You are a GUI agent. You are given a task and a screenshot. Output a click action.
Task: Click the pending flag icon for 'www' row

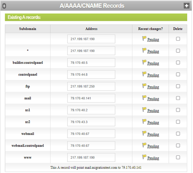(x=144, y=157)
